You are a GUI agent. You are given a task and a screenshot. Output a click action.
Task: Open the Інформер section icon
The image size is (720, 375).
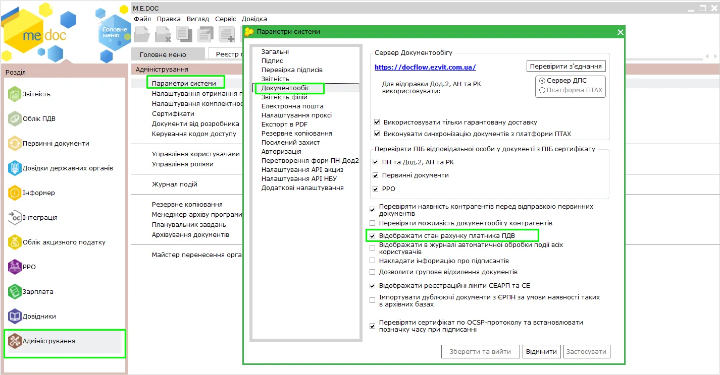click(x=15, y=193)
